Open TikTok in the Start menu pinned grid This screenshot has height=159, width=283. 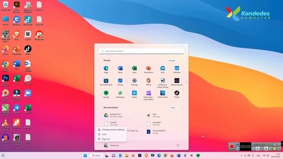[177, 94]
